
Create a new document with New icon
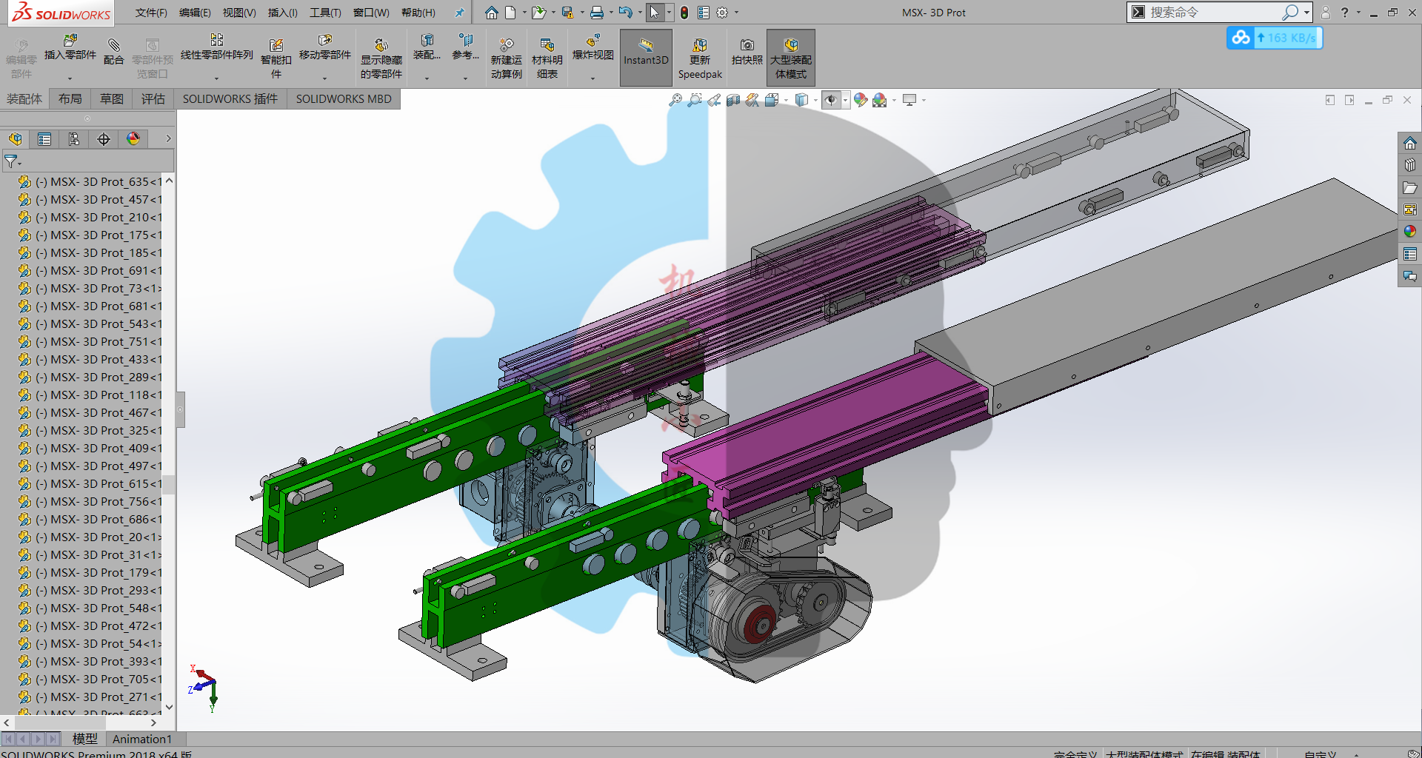click(510, 13)
